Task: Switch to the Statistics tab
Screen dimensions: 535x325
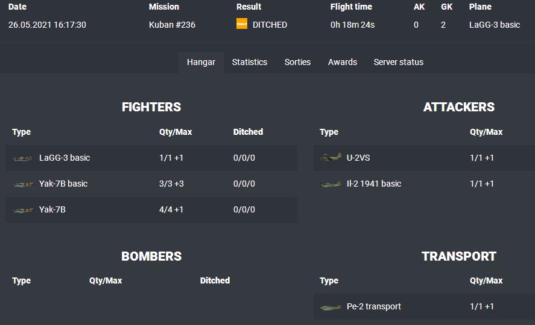Action: (x=249, y=62)
